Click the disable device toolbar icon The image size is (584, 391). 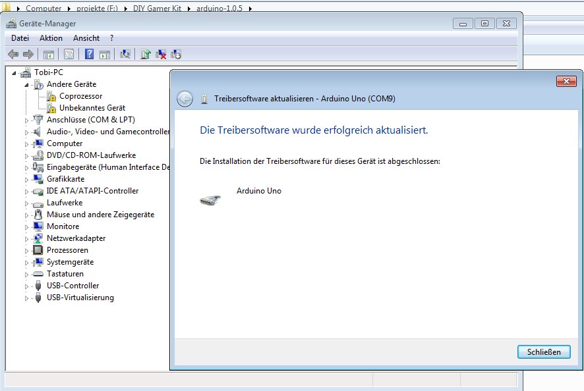176,54
